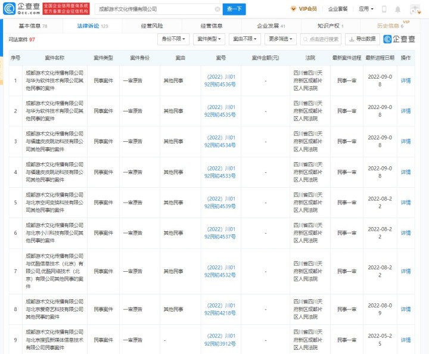Open 详情 for case row 9
429x354 pixels.
point(406,340)
